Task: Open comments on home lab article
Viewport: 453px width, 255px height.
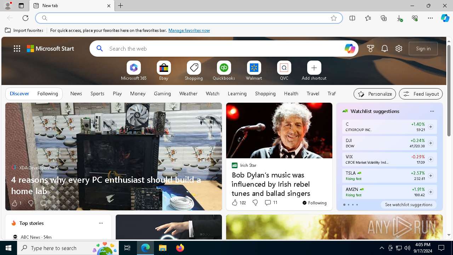Action: 44,203
